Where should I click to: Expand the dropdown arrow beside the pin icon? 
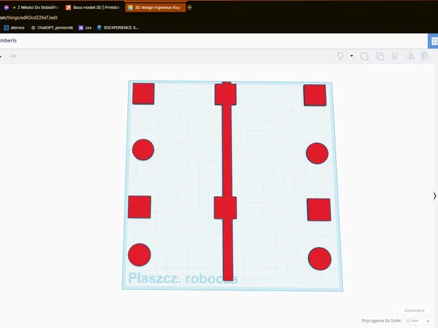351,56
